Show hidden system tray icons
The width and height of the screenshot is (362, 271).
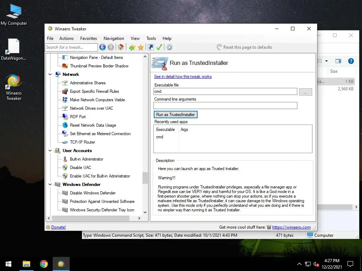299,264
